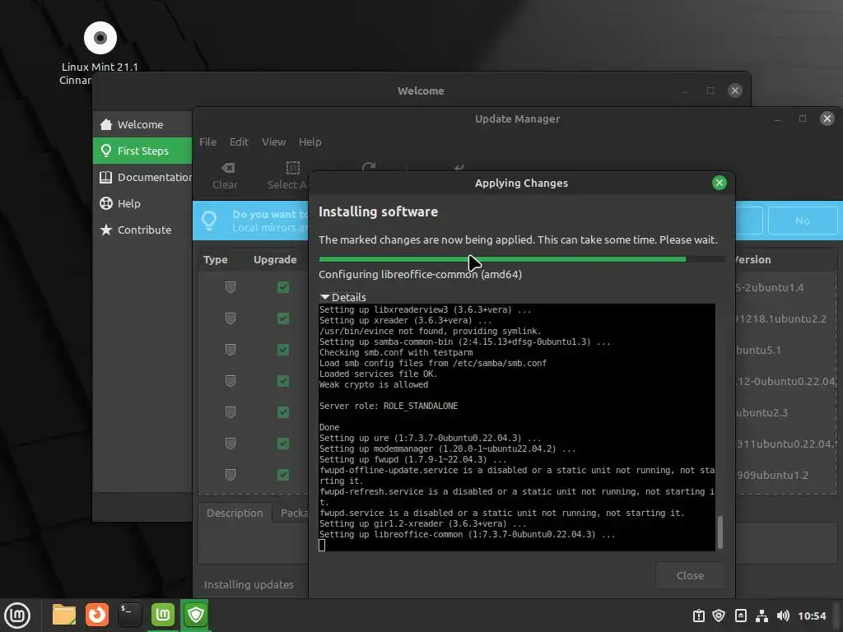The width and height of the screenshot is (843, 632).
Task: Click the 'Server role: ROLE_STANDALONE' line
Action: coord(389,407)
